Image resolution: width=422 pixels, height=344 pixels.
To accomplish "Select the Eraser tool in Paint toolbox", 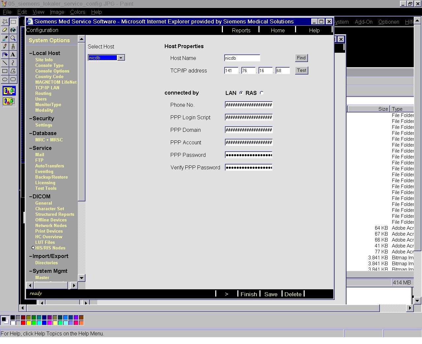I will tap(5, 30).
